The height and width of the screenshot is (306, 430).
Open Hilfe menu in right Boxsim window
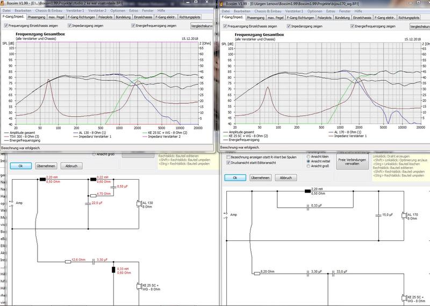coord(359,11)
